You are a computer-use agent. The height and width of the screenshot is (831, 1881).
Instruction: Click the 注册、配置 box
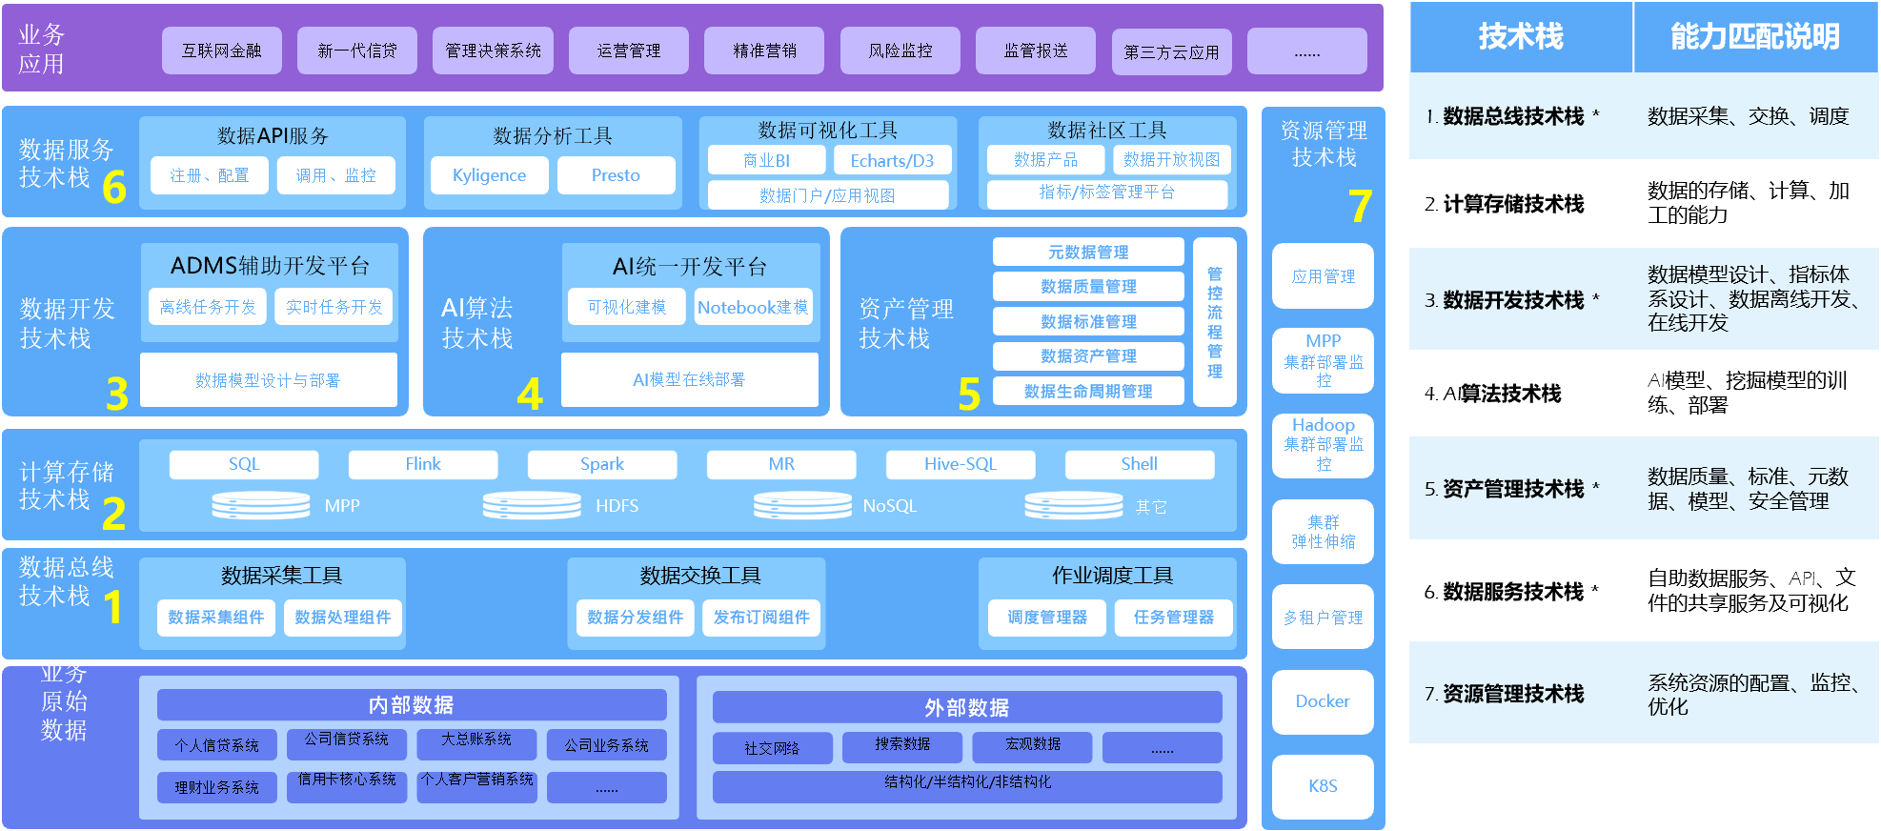pos(210,175)
